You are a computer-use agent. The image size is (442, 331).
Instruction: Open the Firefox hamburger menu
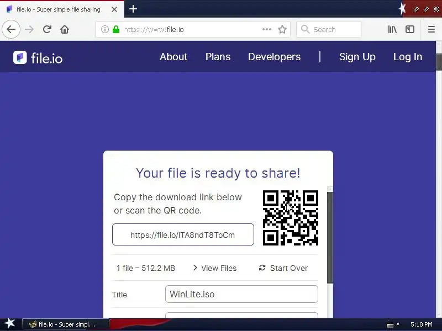point(432,29)
